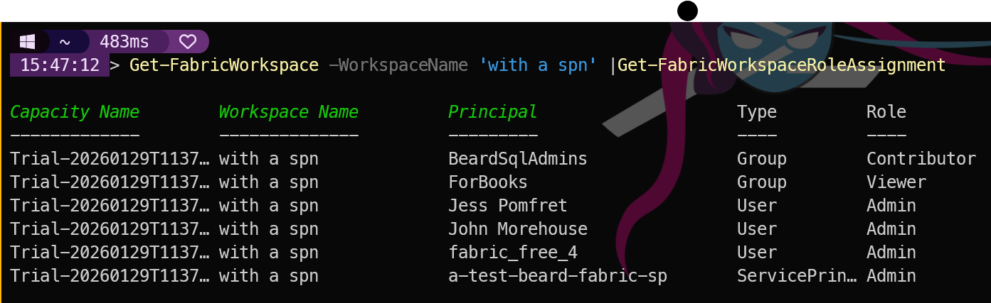Click capacity name in ForBooks row
The width and height of the screenshot is (991, 303).
click(x=110, y=182)
